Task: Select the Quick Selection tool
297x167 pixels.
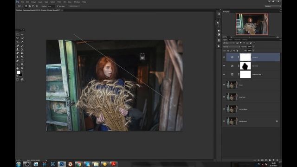Action: (x=22, y=38)
